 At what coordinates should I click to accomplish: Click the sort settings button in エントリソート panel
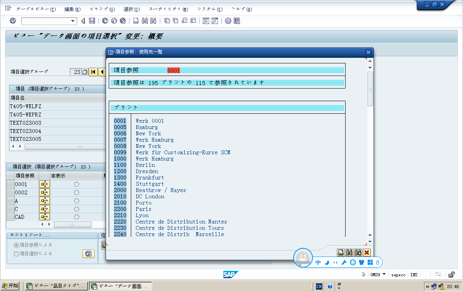pyautogui.click(x=88, y=254)
